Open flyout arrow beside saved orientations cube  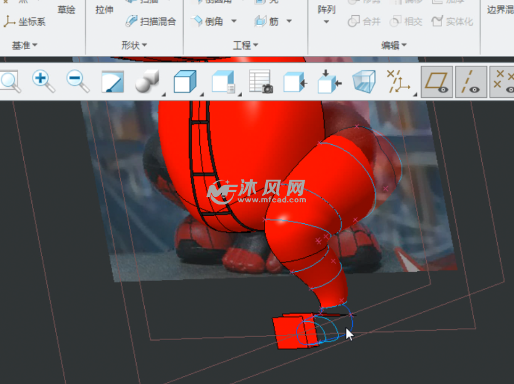[201, 95]
